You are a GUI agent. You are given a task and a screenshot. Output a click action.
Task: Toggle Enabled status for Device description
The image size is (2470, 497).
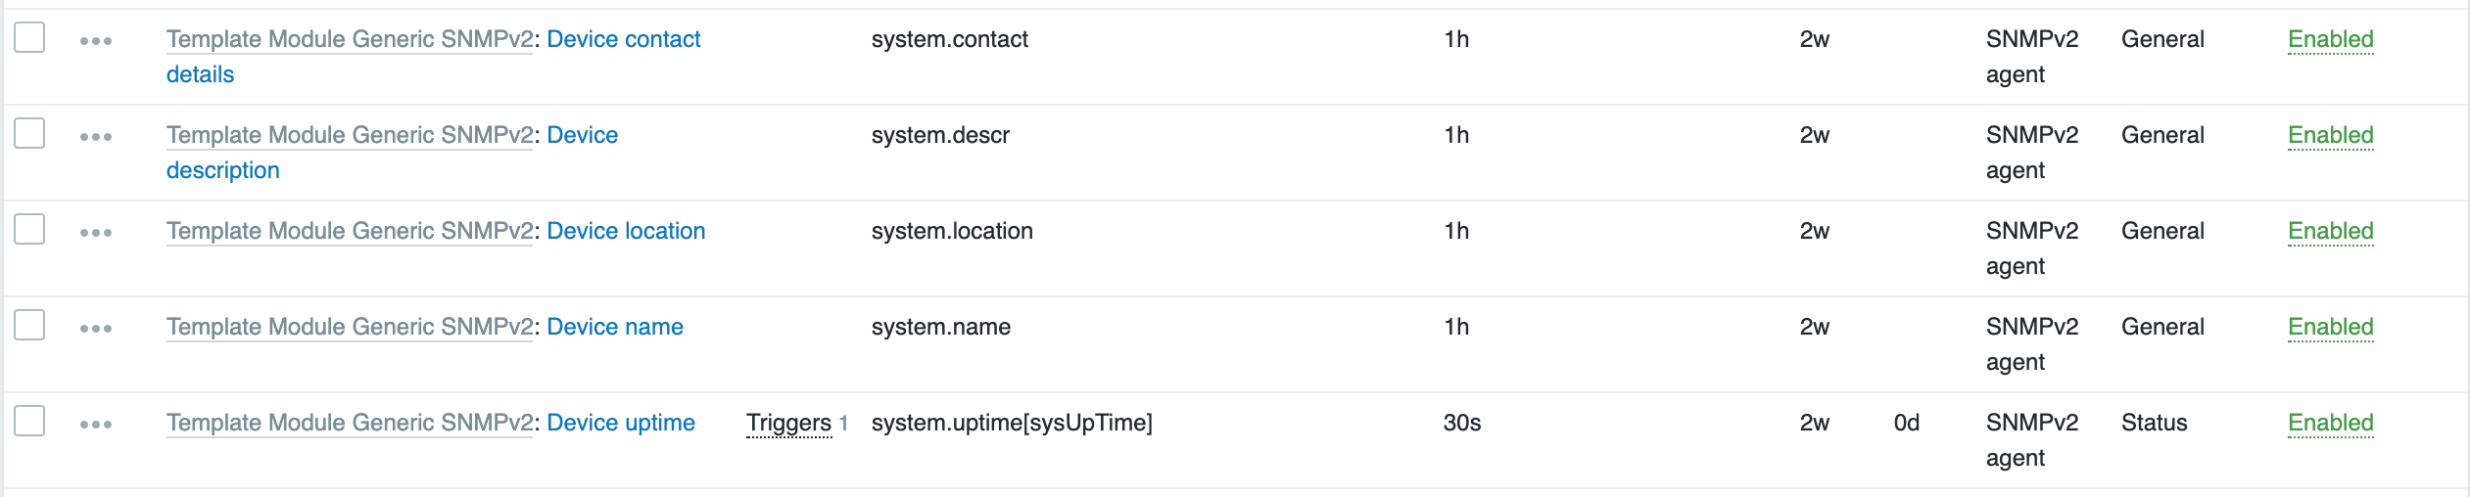[2330, 135]
